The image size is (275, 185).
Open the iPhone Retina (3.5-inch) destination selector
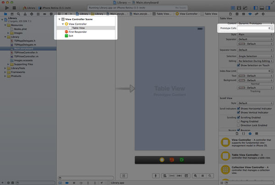pos(55,8)
